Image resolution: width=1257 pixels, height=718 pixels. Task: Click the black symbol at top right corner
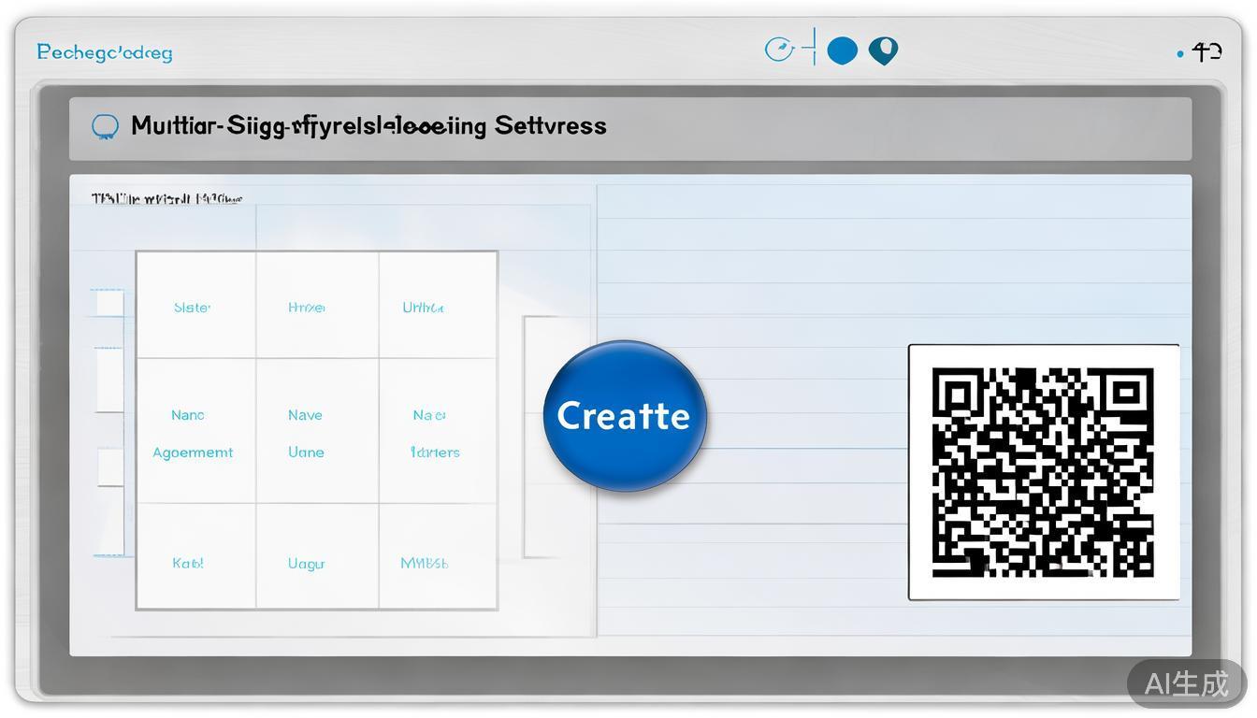coord(1207,52)
